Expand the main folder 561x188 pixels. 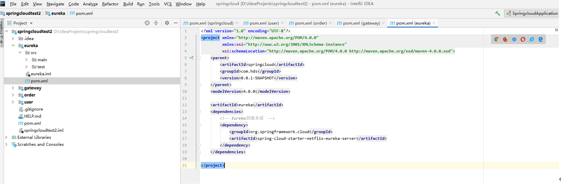(27, 60)
